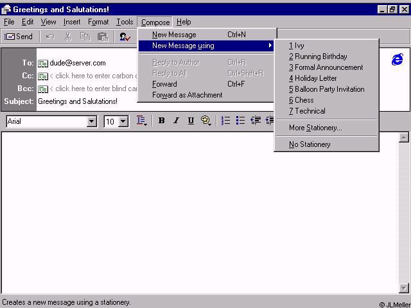This screenshot has width=411, height=308.
Task: Open the Edit menu
Action: [x=28, y=22]
